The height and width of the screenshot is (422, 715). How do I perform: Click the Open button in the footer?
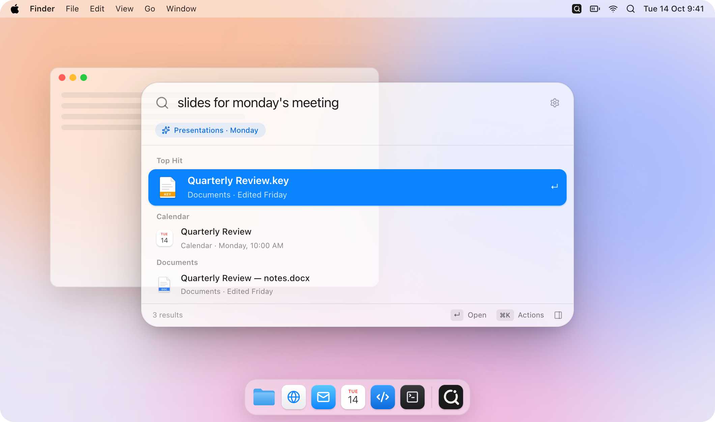coord(469,315)
